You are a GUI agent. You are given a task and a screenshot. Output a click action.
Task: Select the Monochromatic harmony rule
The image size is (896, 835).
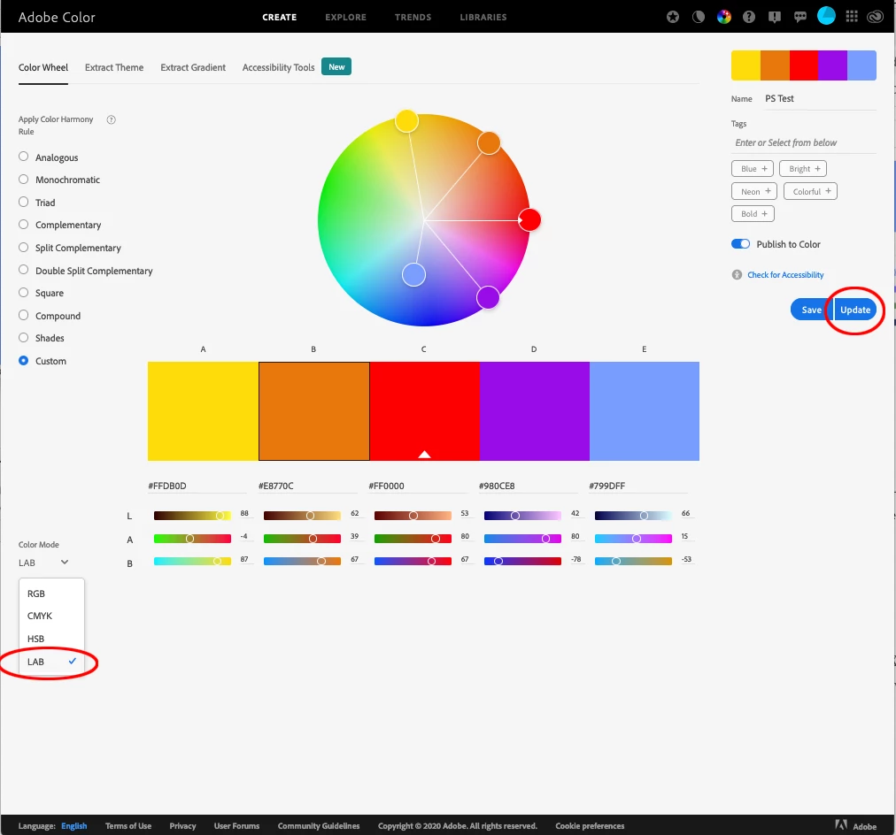click(x=23, y=180)
